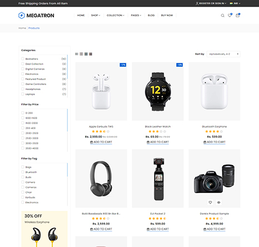Add camera product to wishlist heart icon
This screenshot has width=259, height=247.
210,202
